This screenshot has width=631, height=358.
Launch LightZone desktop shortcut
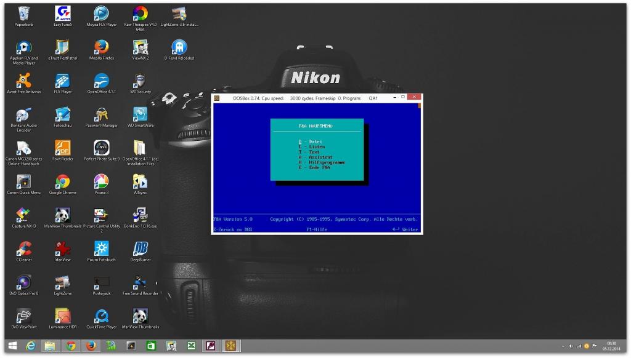coord(62,284)
